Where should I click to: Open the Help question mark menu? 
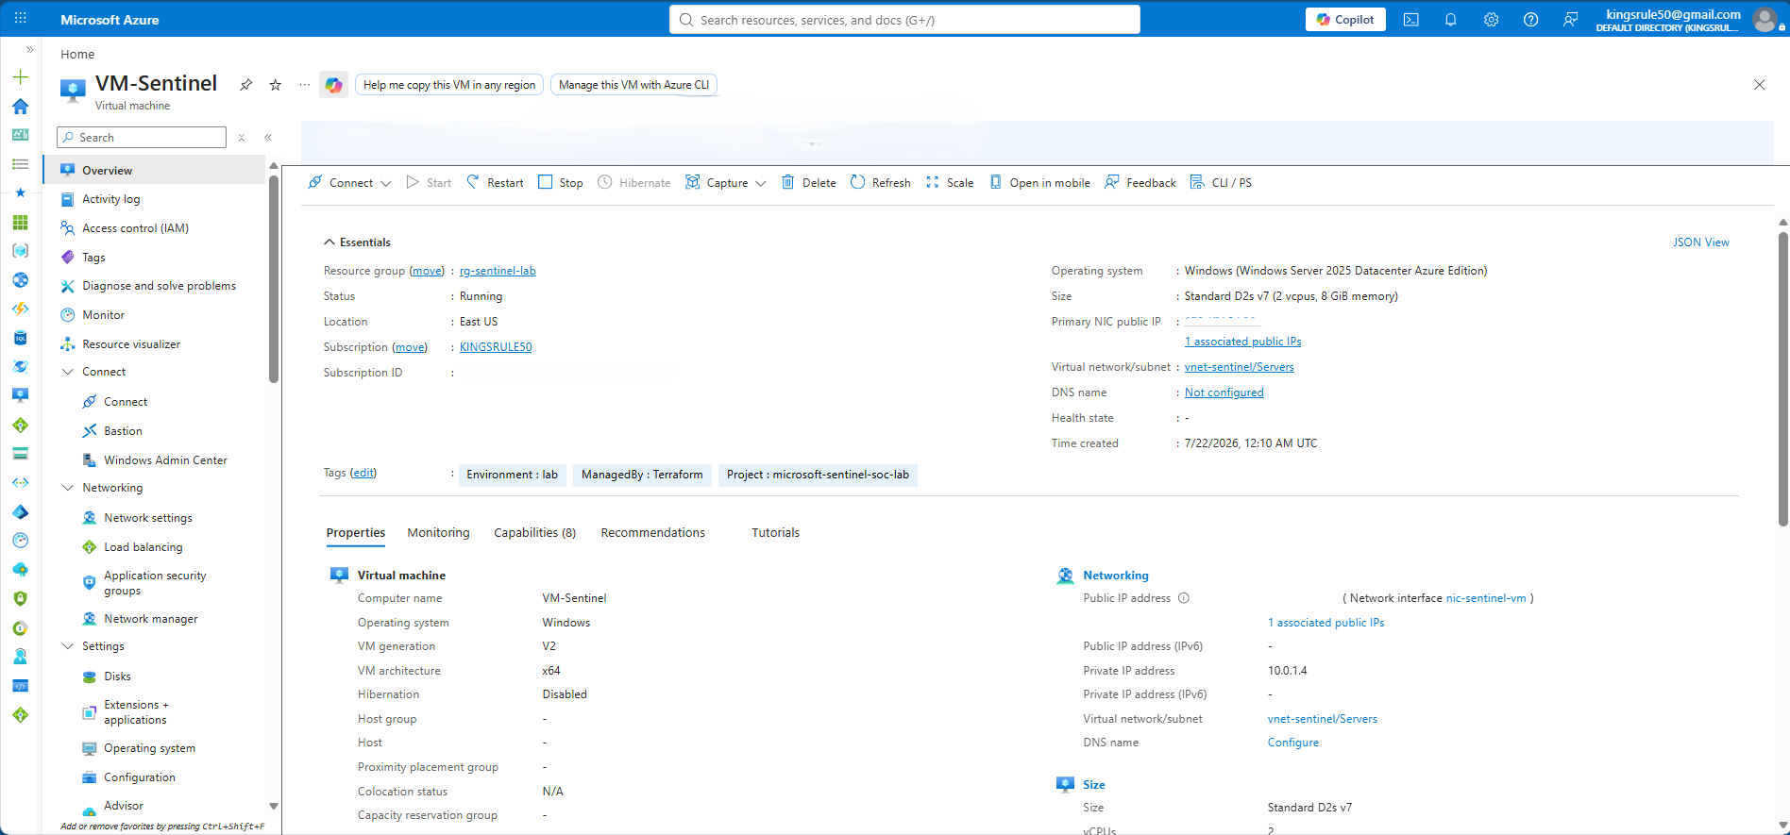point(1530,20)
